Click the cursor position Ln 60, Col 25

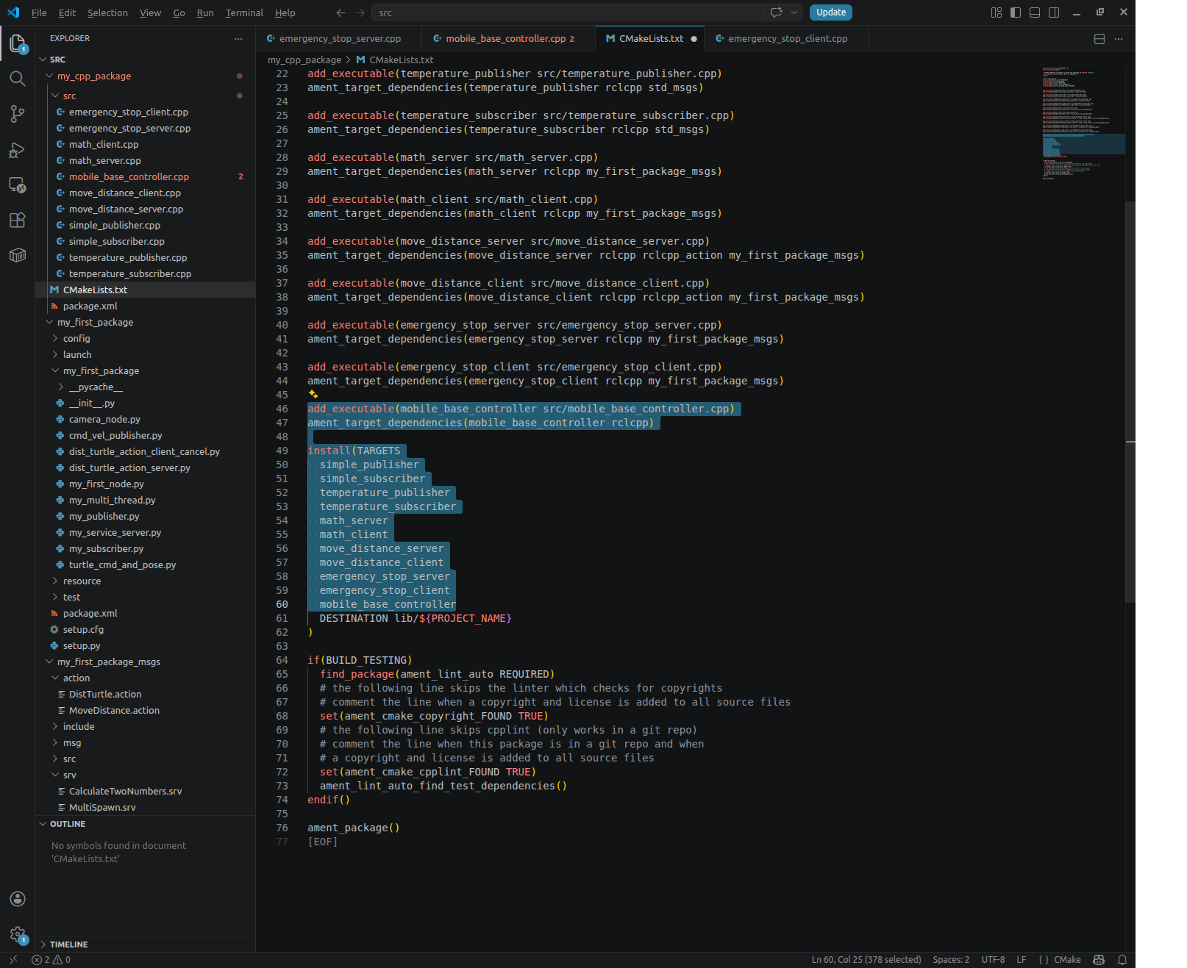866,959
